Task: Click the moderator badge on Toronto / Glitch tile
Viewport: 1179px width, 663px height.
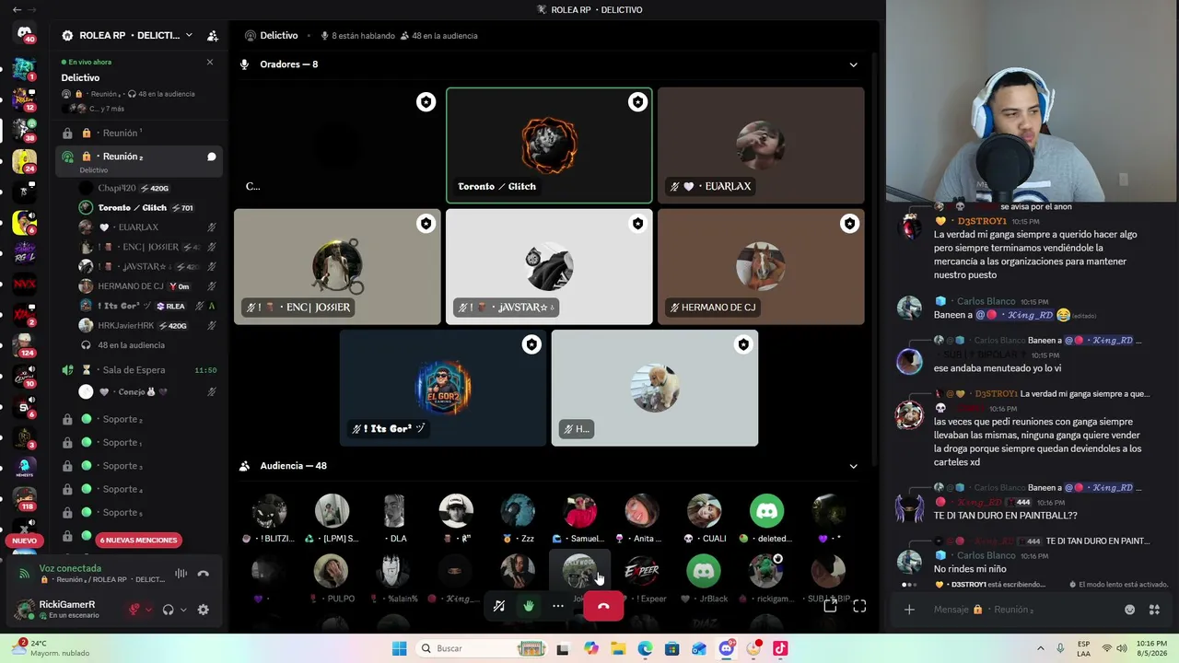Action: pyautogui.click(x=637, y=102)
